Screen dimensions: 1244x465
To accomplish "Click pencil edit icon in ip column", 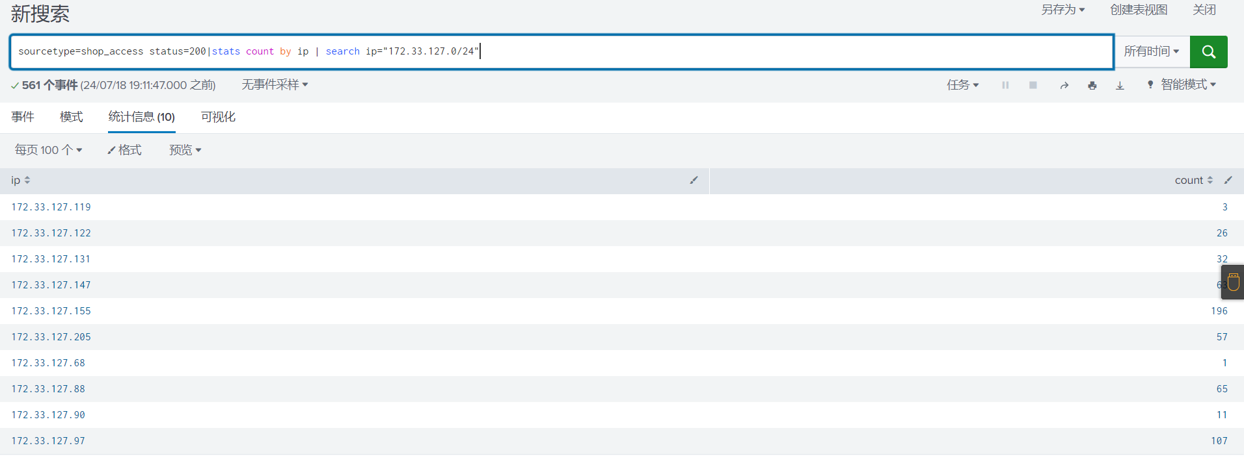I will point(694,181).
